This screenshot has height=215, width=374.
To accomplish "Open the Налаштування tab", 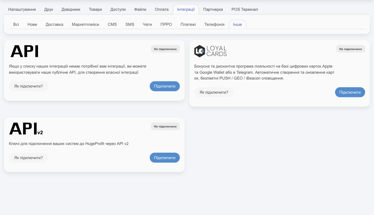I will click(22, 10).
